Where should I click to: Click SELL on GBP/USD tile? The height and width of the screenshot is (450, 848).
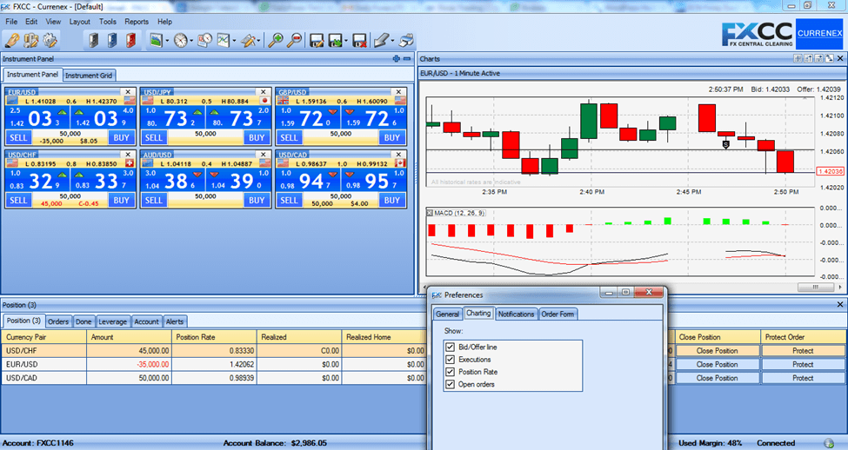pyautogui.click(x=289, y=138)
